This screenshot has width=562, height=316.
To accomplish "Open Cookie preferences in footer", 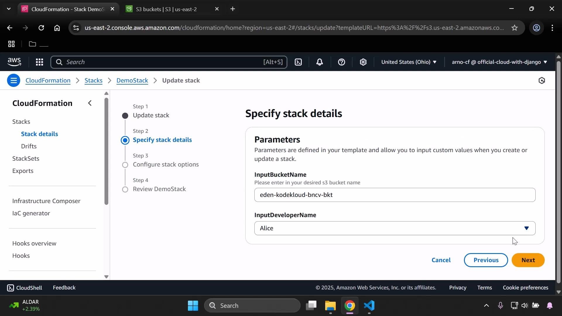I will [525, 288].
